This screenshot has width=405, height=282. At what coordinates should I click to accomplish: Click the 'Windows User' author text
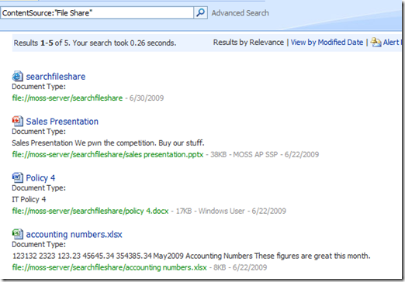tap(222, 211)
